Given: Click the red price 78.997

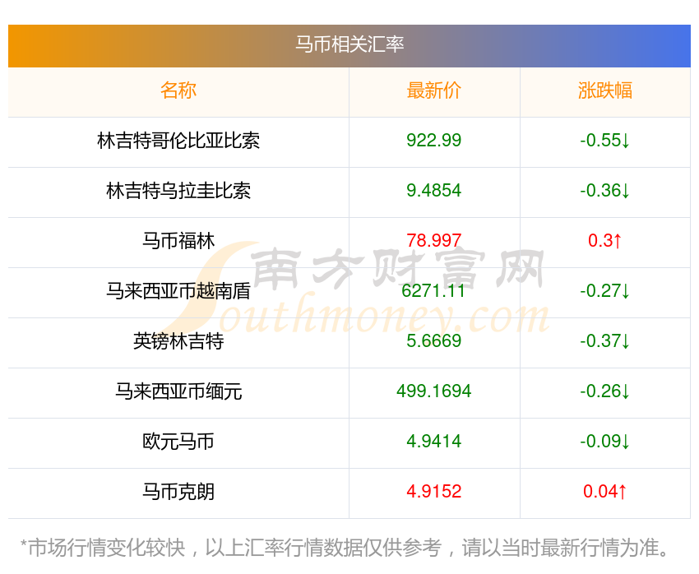Looking at the screenshot, I should click(433, 241).
